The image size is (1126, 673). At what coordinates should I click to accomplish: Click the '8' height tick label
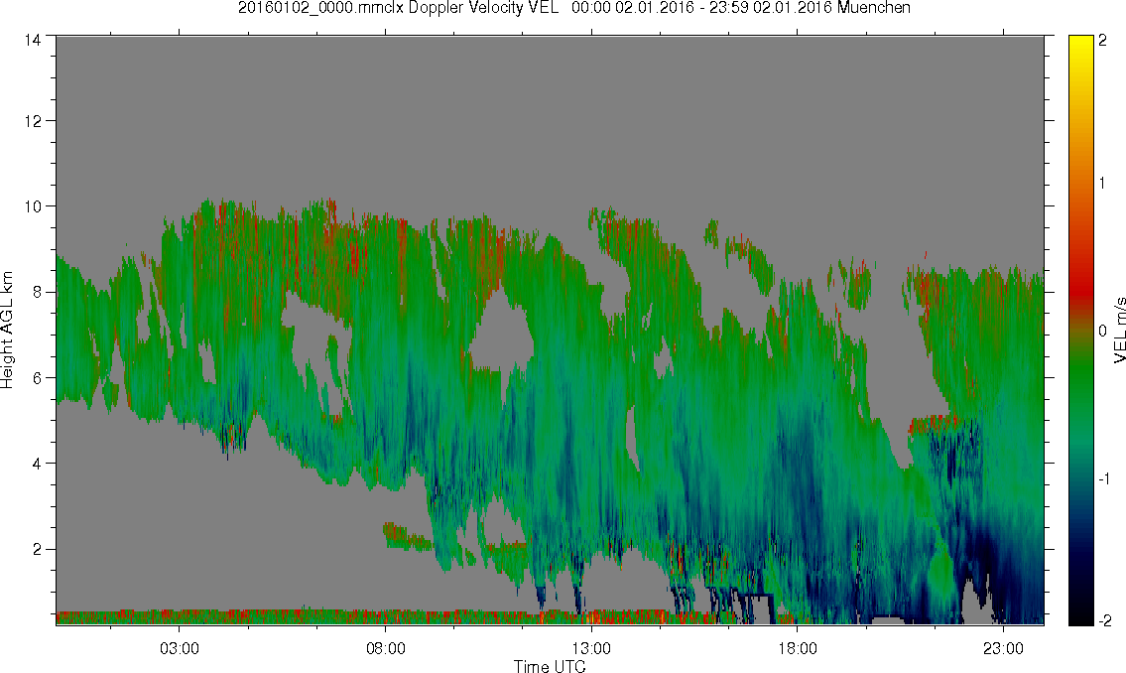click(36, 292)
